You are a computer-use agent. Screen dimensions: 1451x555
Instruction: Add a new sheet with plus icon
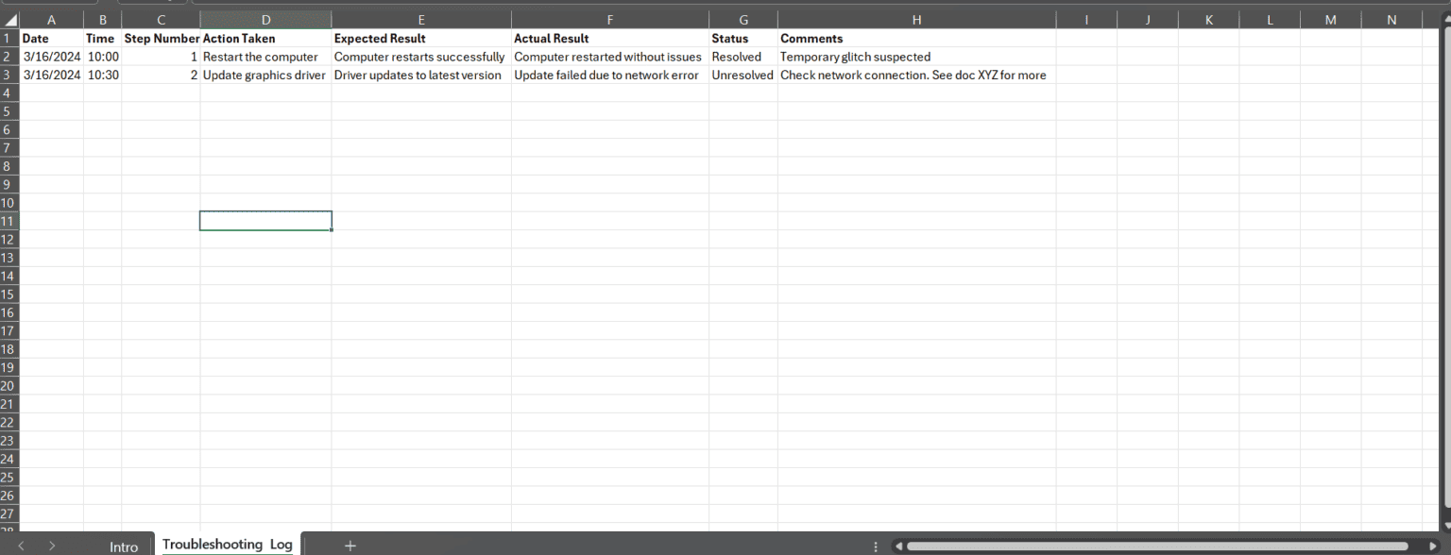[x=350, y=546]
